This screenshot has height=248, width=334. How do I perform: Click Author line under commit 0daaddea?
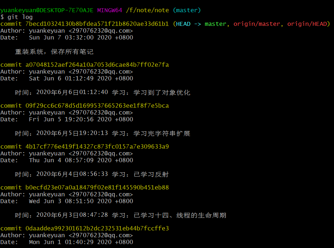[66, 235]
